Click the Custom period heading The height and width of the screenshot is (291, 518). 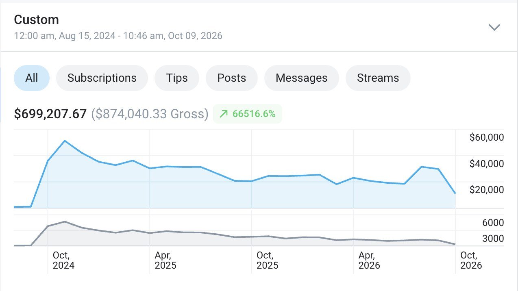pyautogui.click(x=37, y=20)
